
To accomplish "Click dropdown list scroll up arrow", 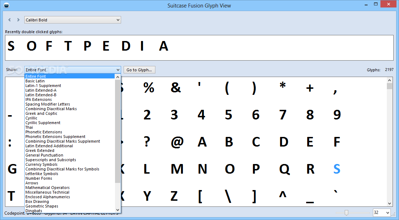I will [x=118, y=77].
